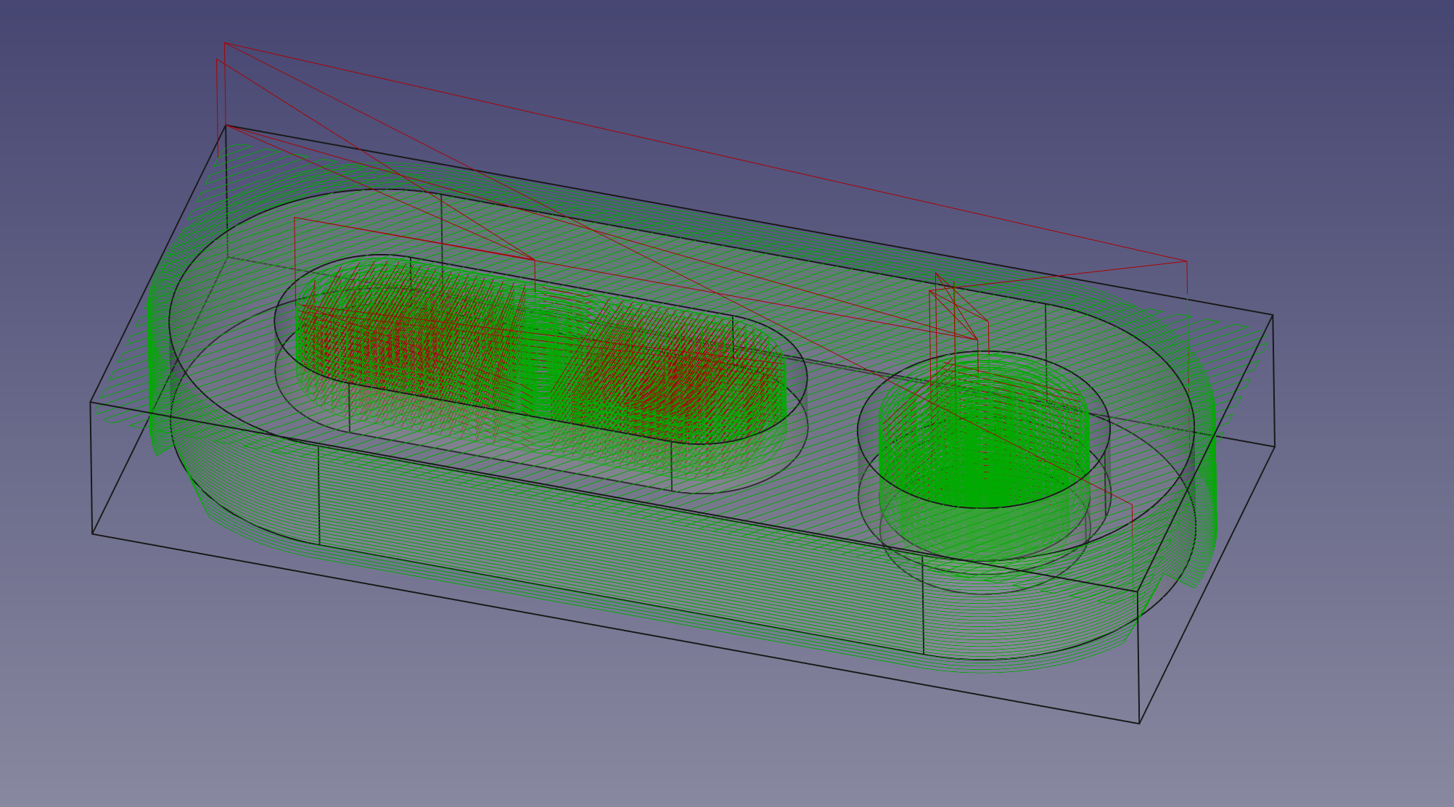Click the red rapid corner at the top-left apex
The height and width of the screenshot is (807, 1454).
click(x=225, y=44)
